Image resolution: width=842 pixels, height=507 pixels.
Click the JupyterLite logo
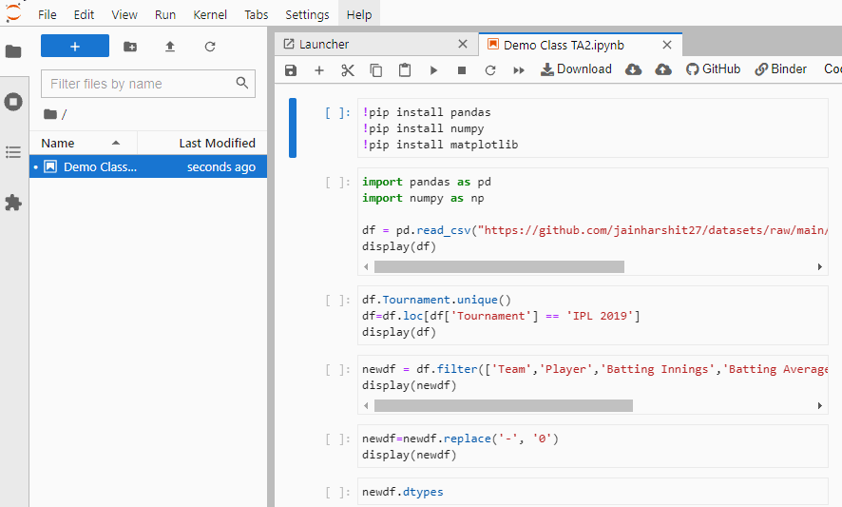tap(13, 12)
